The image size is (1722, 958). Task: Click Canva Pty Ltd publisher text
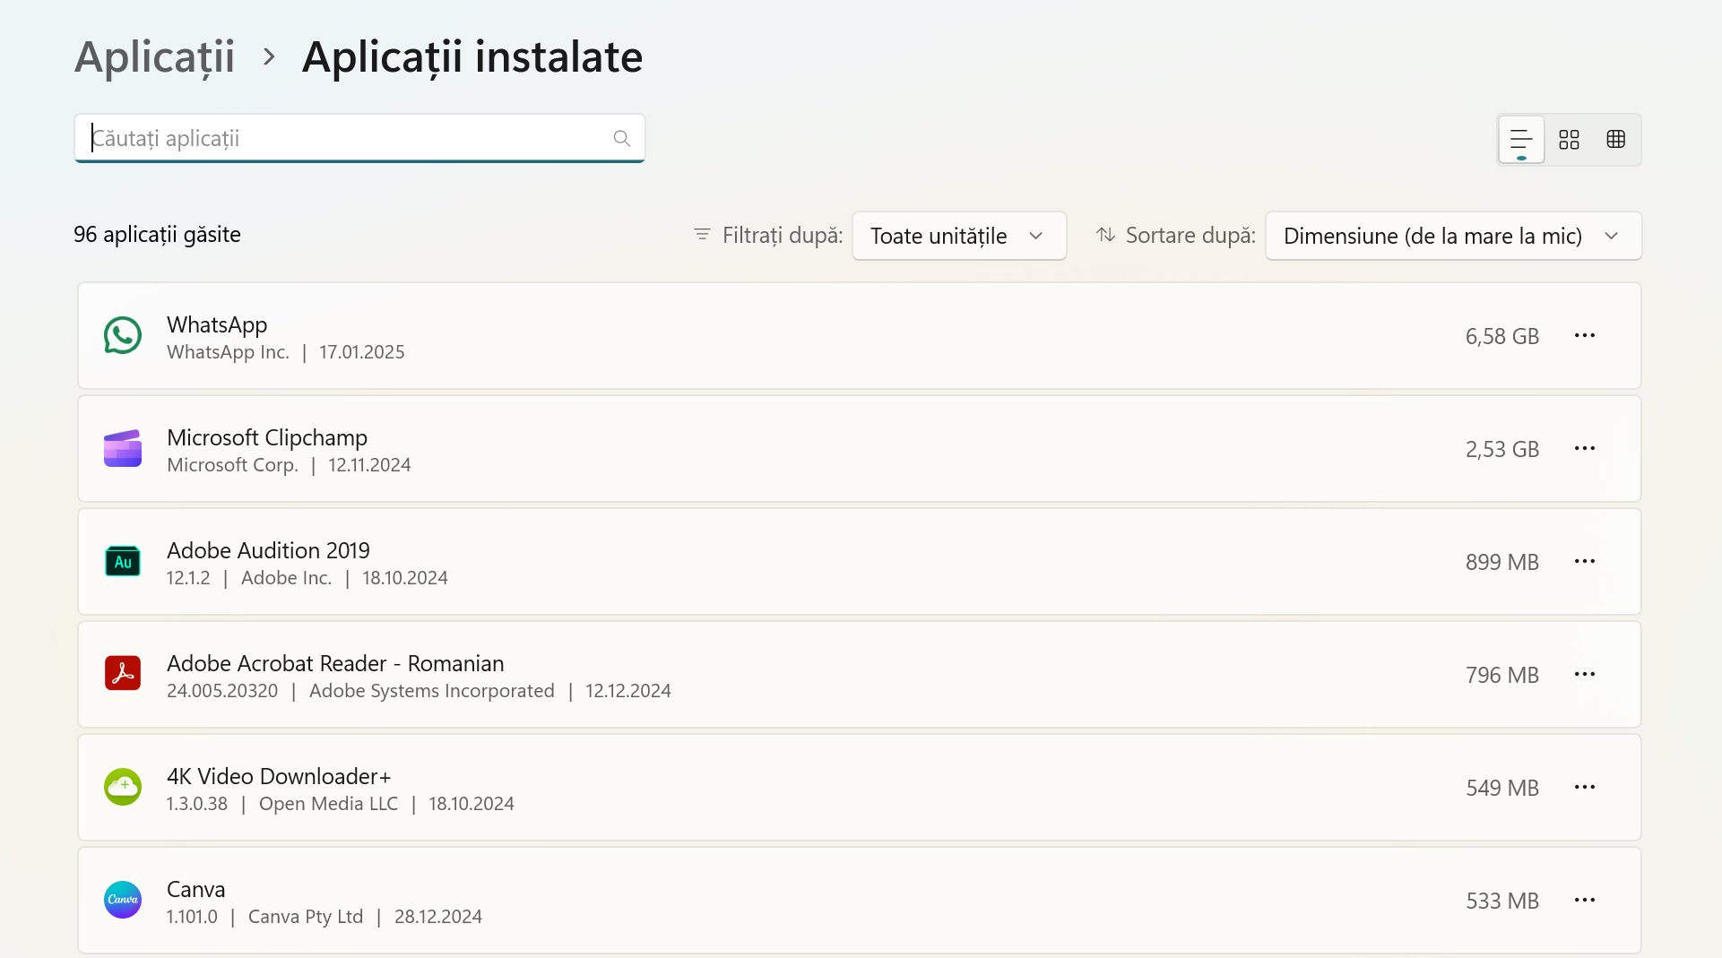pos(306,917)
